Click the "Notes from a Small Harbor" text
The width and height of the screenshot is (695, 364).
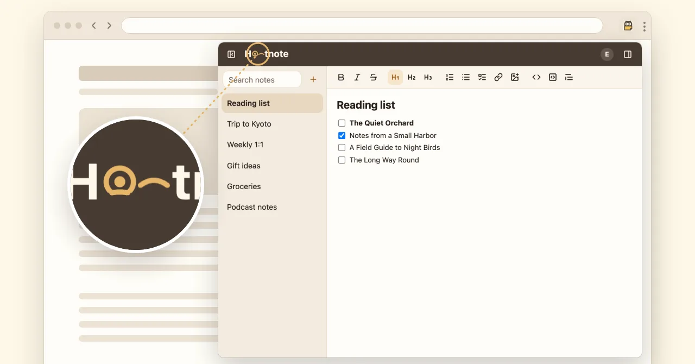(393, 136)
